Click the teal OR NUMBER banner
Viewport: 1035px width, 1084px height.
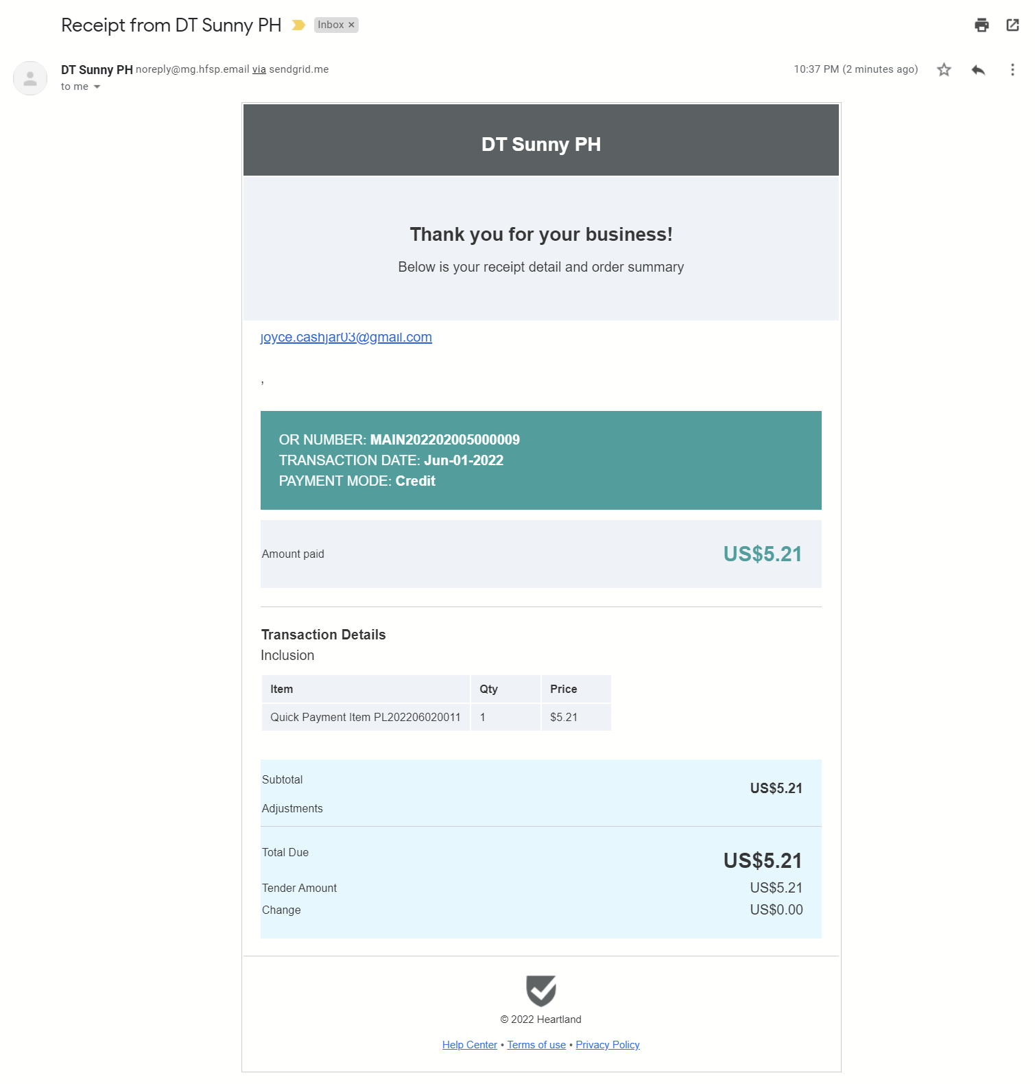click(x=540, y=460)
